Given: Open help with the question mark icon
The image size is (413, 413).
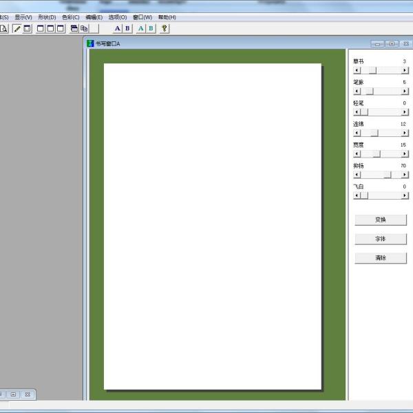Looking at the screenshot, I should pyautogui.click(x=165, y=28).
